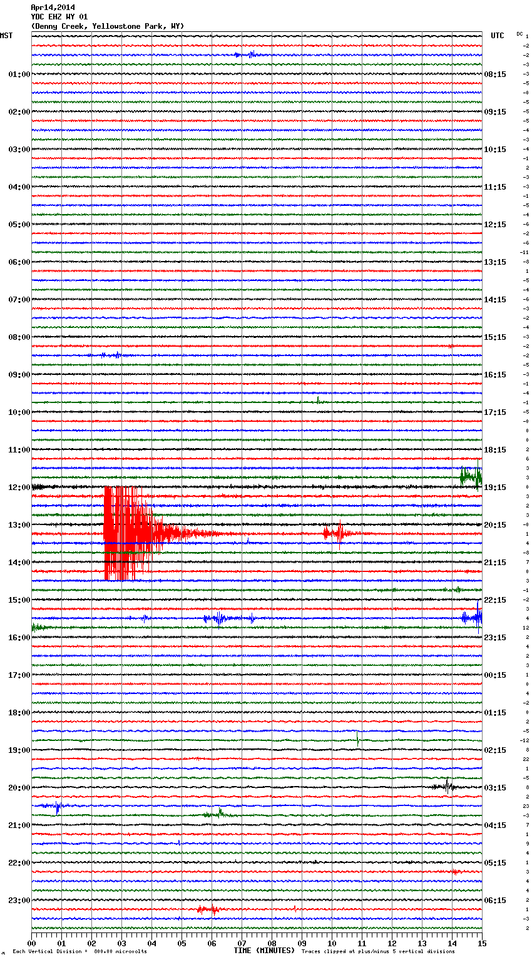Screen dimensions: 532x960
Task: Click the '03:15' UTC time label
Action: point(495,788)
